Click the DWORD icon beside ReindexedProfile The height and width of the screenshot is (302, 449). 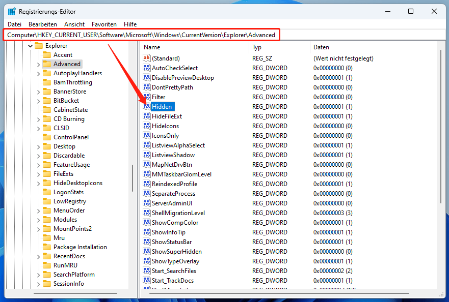pos(147,184)
